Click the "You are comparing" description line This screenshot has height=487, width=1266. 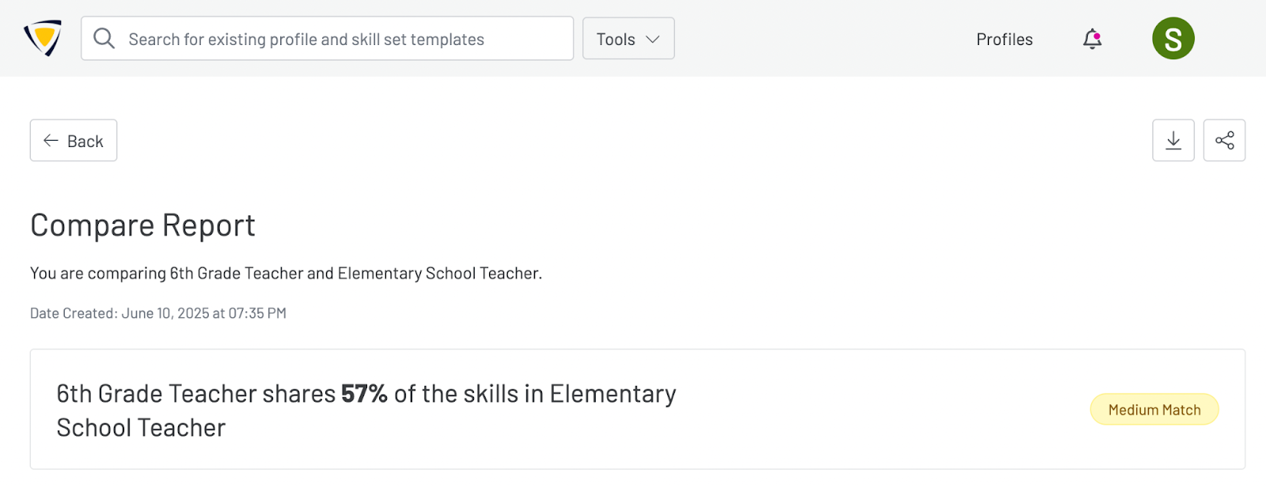click(286, 274)
